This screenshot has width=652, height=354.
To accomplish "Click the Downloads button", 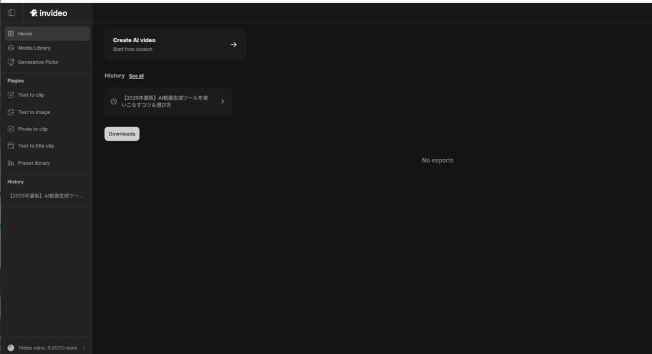I will click(x=122, y=134).
